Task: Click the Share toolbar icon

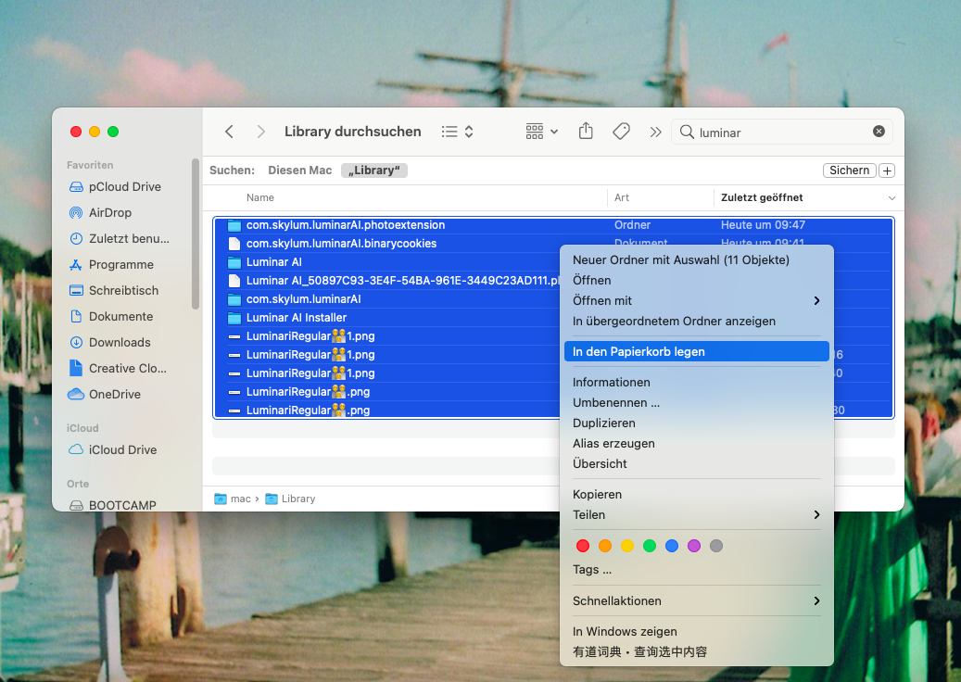Action: [x=586, y=132]
